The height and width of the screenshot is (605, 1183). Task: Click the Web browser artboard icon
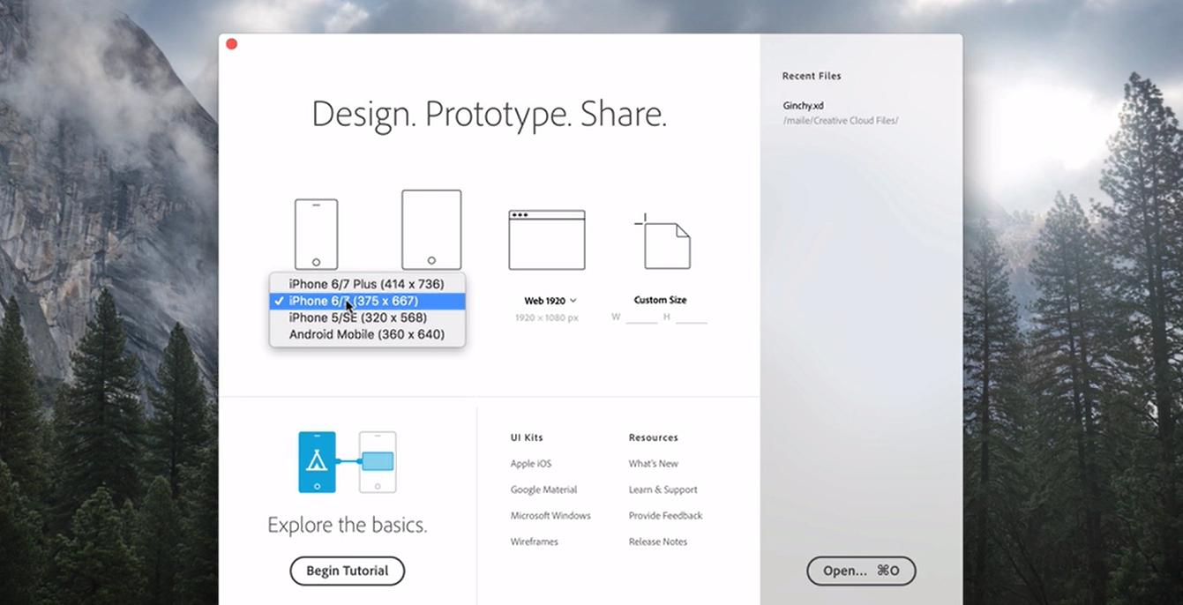tap(547, 240)
